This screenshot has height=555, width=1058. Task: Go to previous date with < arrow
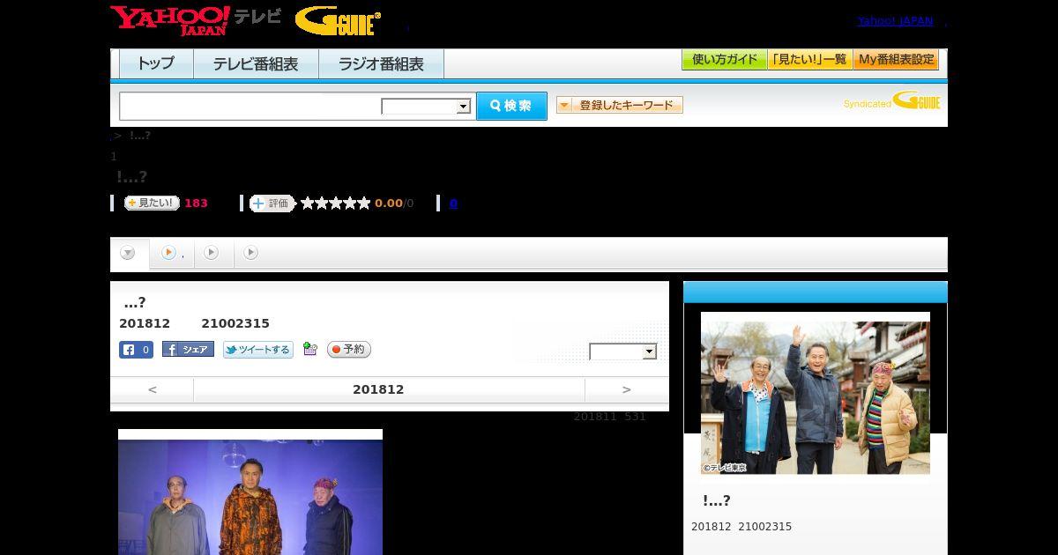[152, 389]
